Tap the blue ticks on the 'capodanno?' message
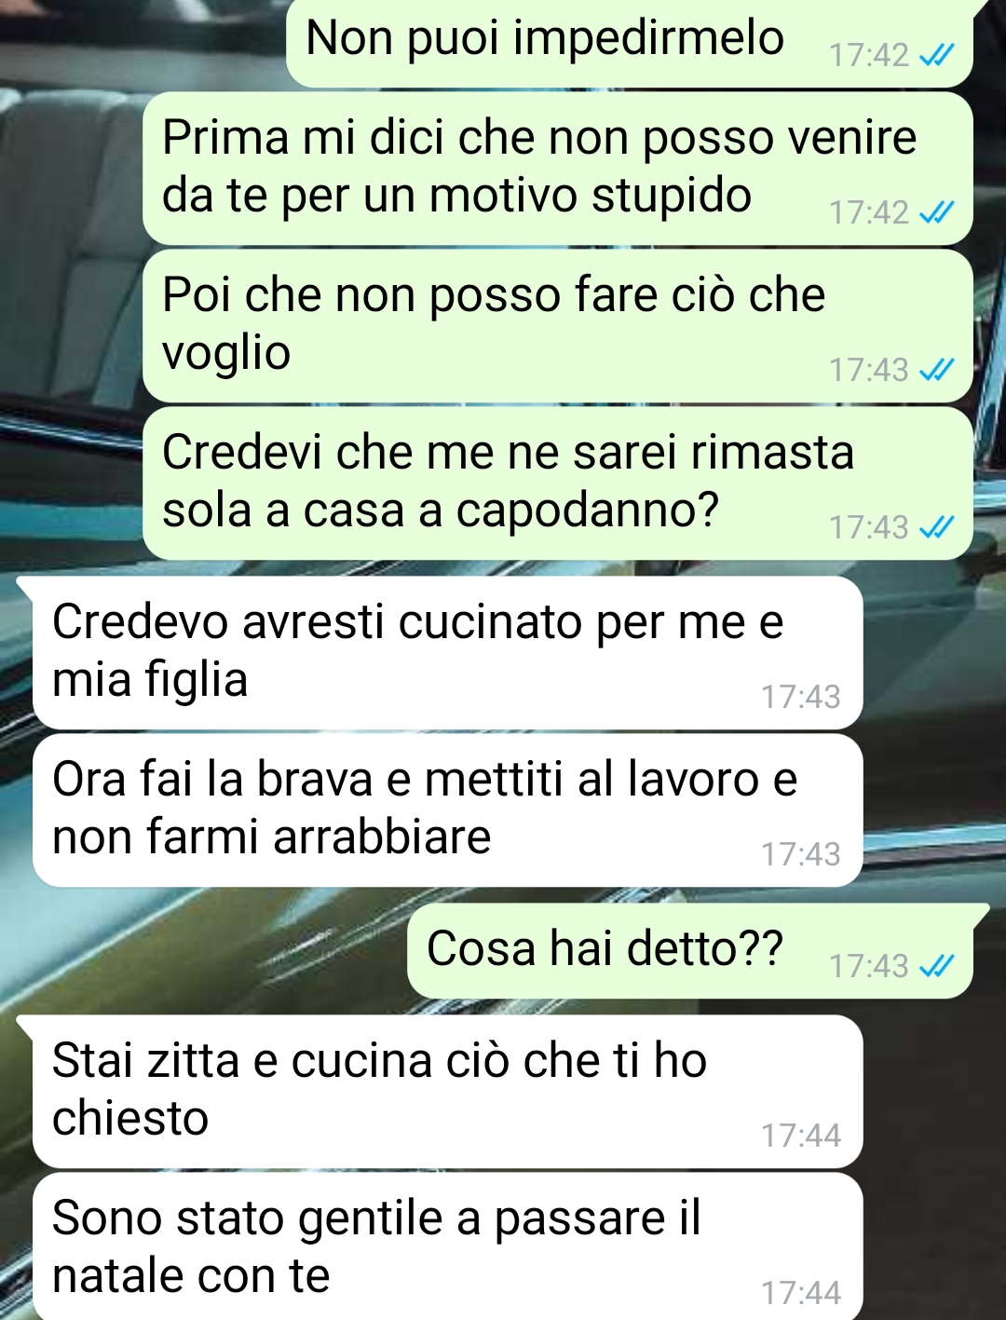The image size is (1006, 1320). coord(935,529)
